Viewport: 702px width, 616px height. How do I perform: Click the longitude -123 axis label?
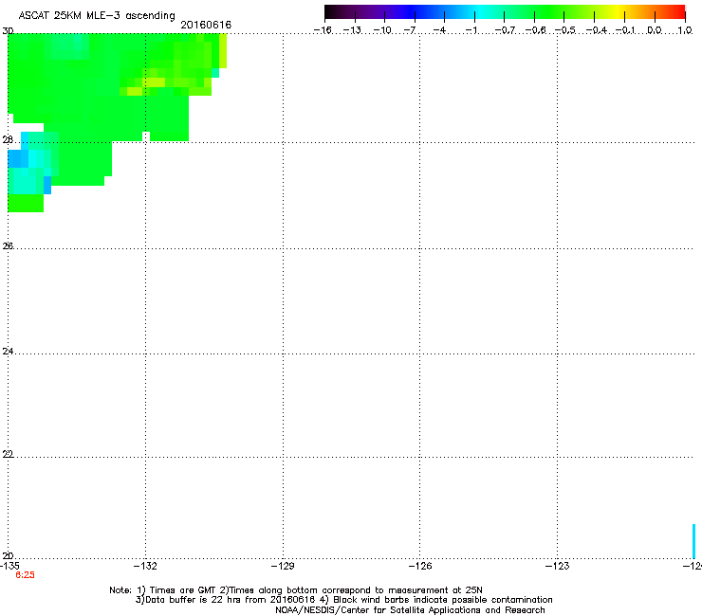click(558, 566)
